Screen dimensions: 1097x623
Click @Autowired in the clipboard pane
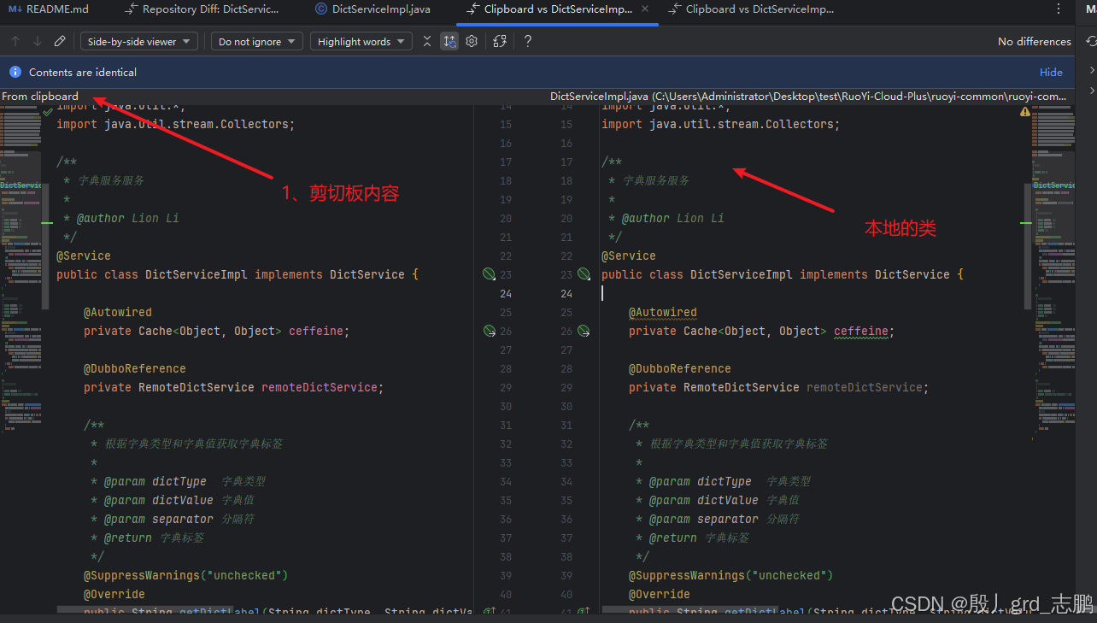(x=118, y=312)
